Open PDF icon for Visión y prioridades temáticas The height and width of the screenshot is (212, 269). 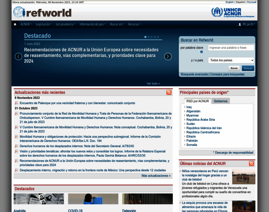point(16,151)
